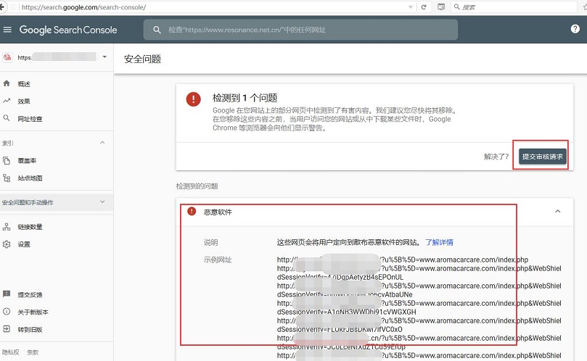Click the search icon beside 网址检查

tap(7, 118)
